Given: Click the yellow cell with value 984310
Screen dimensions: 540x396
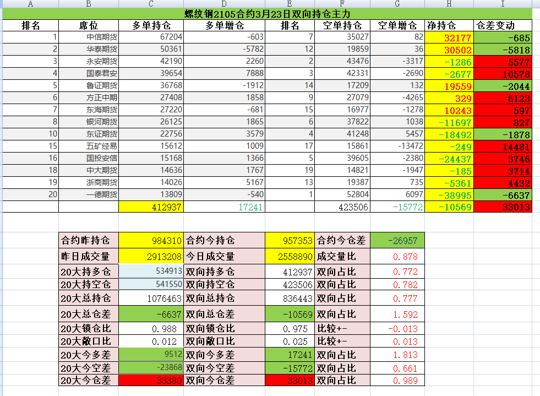Looking at the screenshot, I should click(x=151, y=241).
